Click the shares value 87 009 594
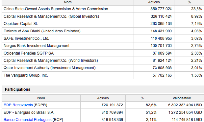This screenshot has height=122, width=204. [x=162, y=53]
